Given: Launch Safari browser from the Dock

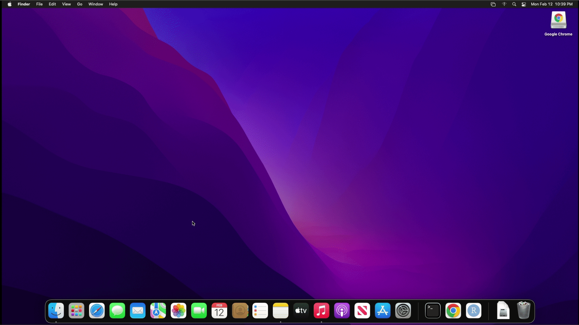Looking at the screenshot, I should 97,310.
